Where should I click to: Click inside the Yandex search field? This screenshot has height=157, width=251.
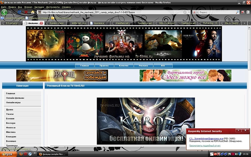pyautogui.click(x=217, y=12)
